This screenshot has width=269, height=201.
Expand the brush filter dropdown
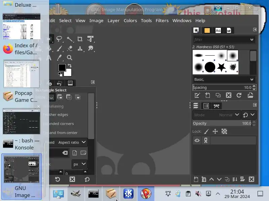click(x=252, y=40)
